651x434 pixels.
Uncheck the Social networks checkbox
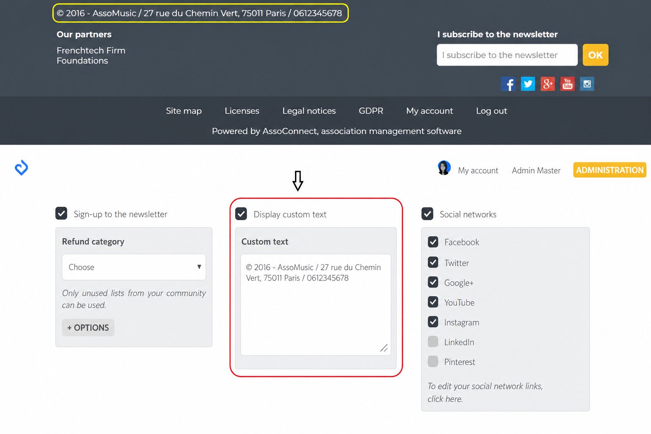point(427,214)
